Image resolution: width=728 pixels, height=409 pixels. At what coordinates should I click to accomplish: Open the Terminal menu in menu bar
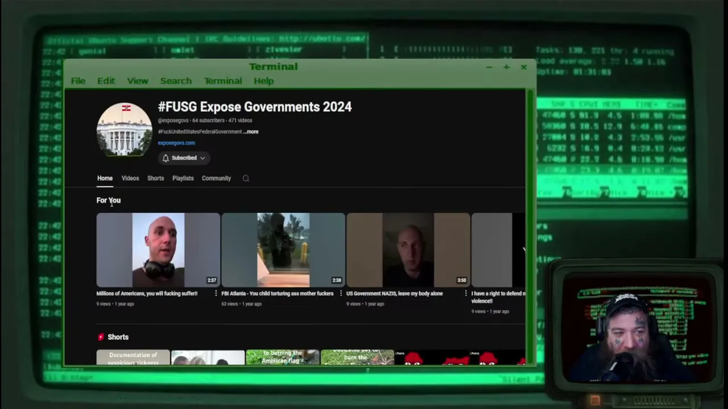tap(223, 81)
